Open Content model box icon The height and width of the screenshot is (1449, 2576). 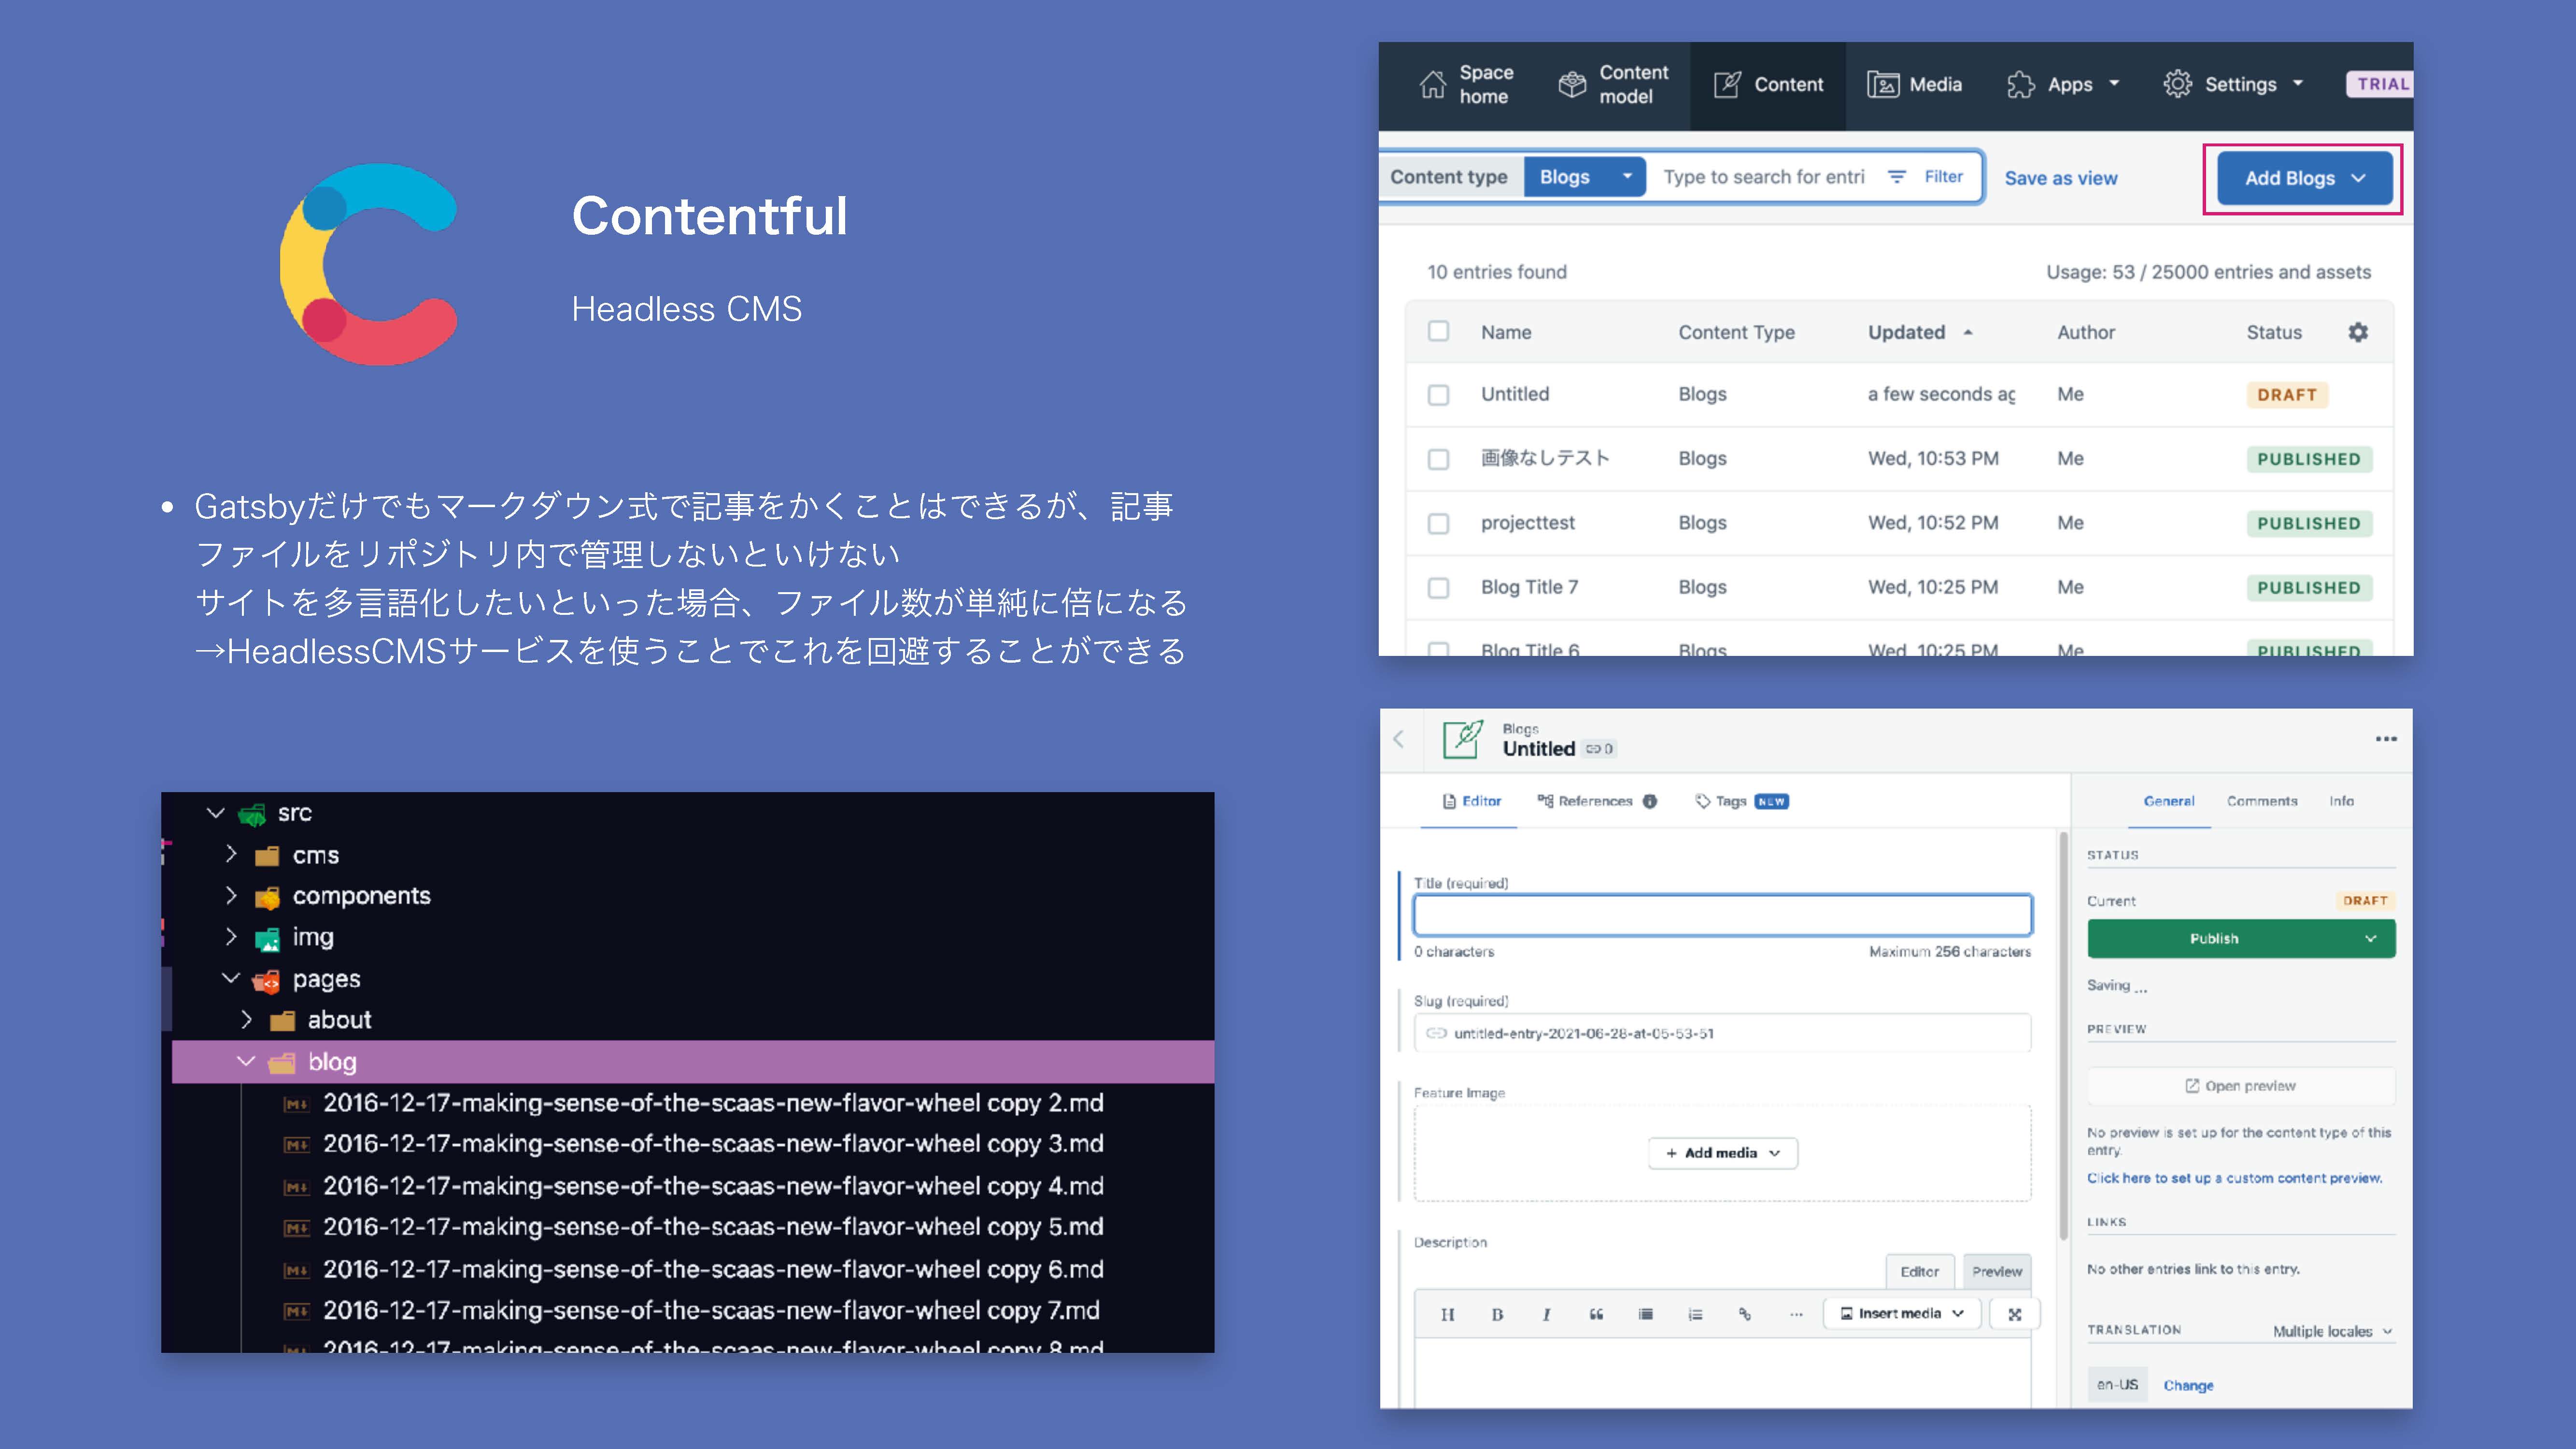click(1572, 85)
